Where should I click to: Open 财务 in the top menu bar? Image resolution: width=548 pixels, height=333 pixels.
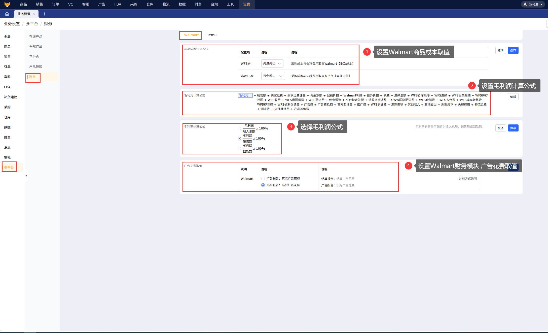point(198,4)
